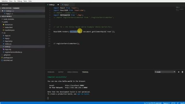The image size is (185, 104).
Task: Click the index.html code icon
Action: (3, 27)
